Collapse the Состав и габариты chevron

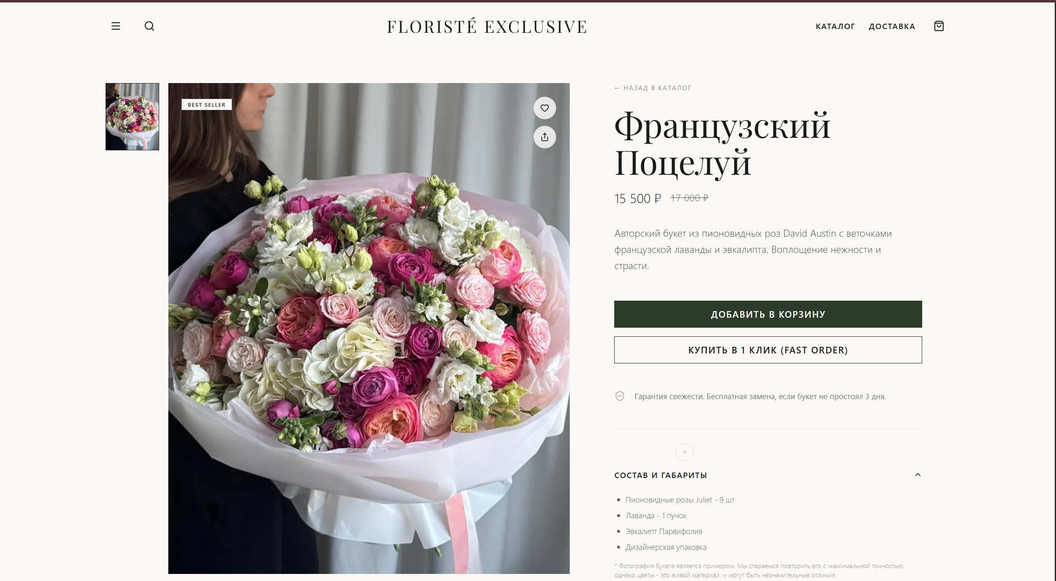coord(918,475)
